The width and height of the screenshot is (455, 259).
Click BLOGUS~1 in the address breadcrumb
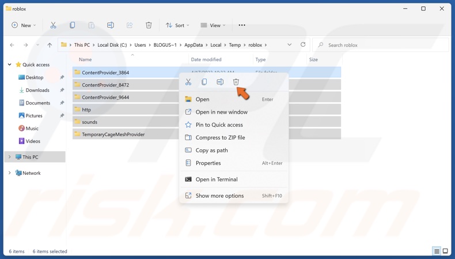[x=165, y=45]
